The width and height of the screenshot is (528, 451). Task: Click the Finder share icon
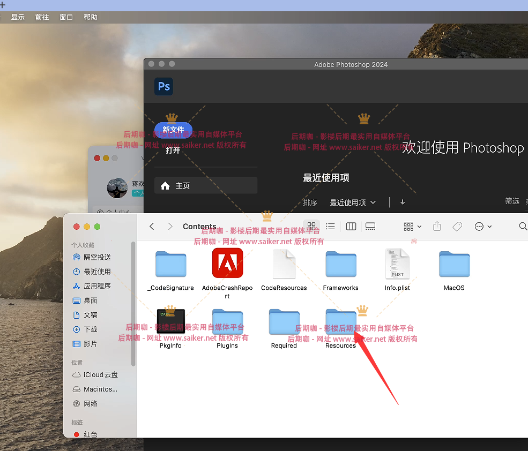tap(437, 226)
